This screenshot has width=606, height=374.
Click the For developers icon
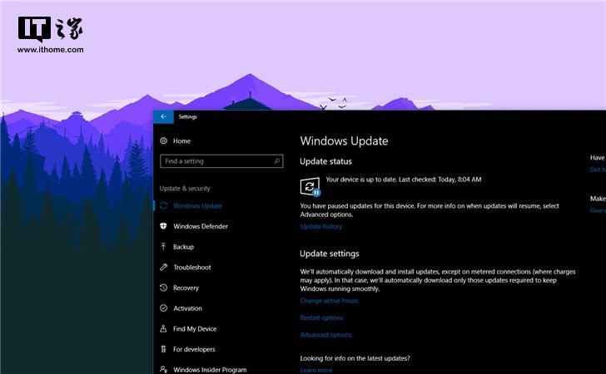pyautogui.click(x=163, y=349)
